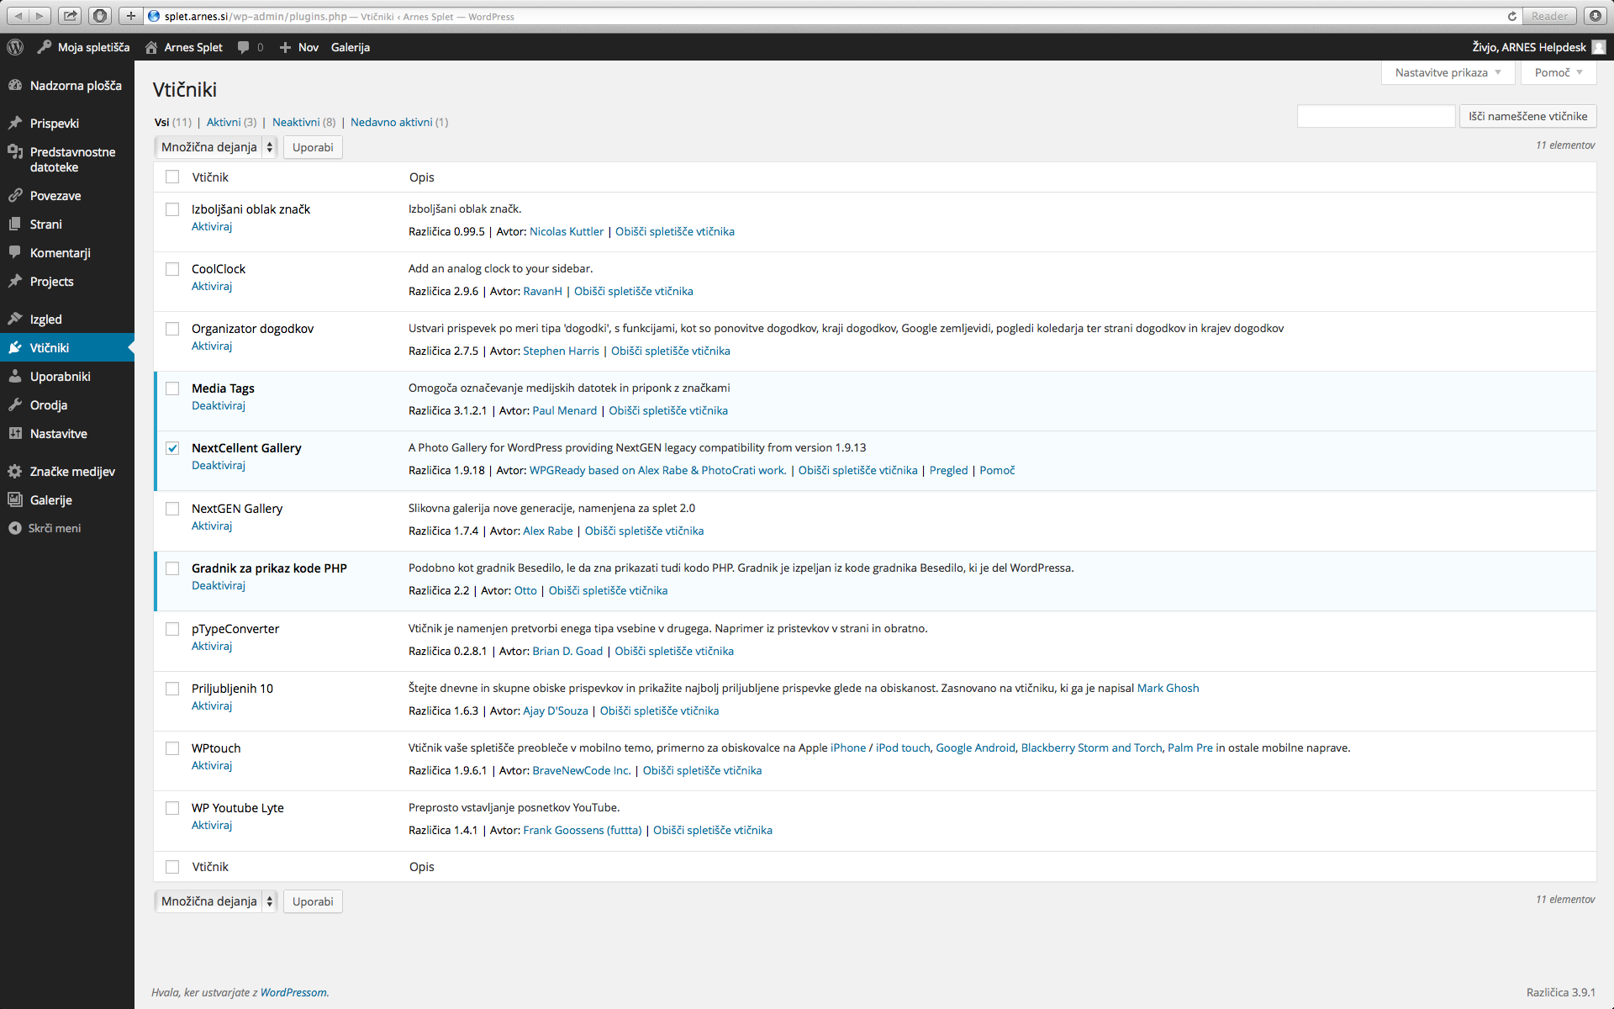Deactivate the NextCellent Gallery plugin
The height and width of the screenshot is (1009, 1614).
pyautogui.click(x=219, y=465)
